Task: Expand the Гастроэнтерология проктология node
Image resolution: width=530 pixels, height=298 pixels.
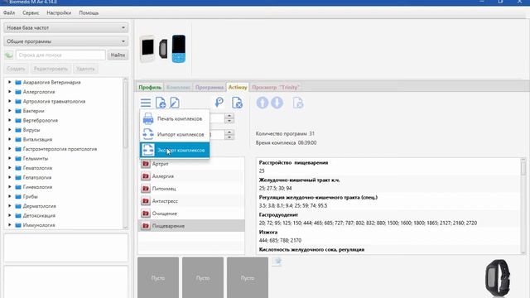Action: coord(9,149)
